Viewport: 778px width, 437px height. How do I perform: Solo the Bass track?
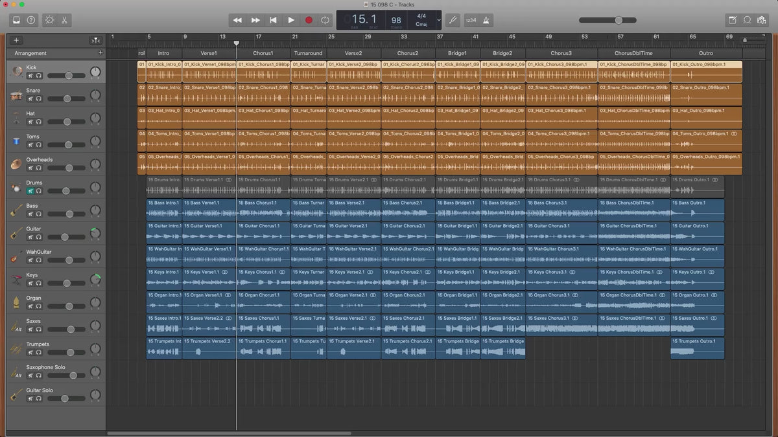[x=39, y=214]
